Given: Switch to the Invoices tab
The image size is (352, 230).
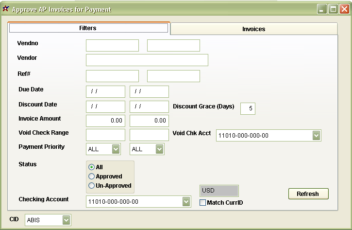Looking at the screenshot, I should [253, 29].
